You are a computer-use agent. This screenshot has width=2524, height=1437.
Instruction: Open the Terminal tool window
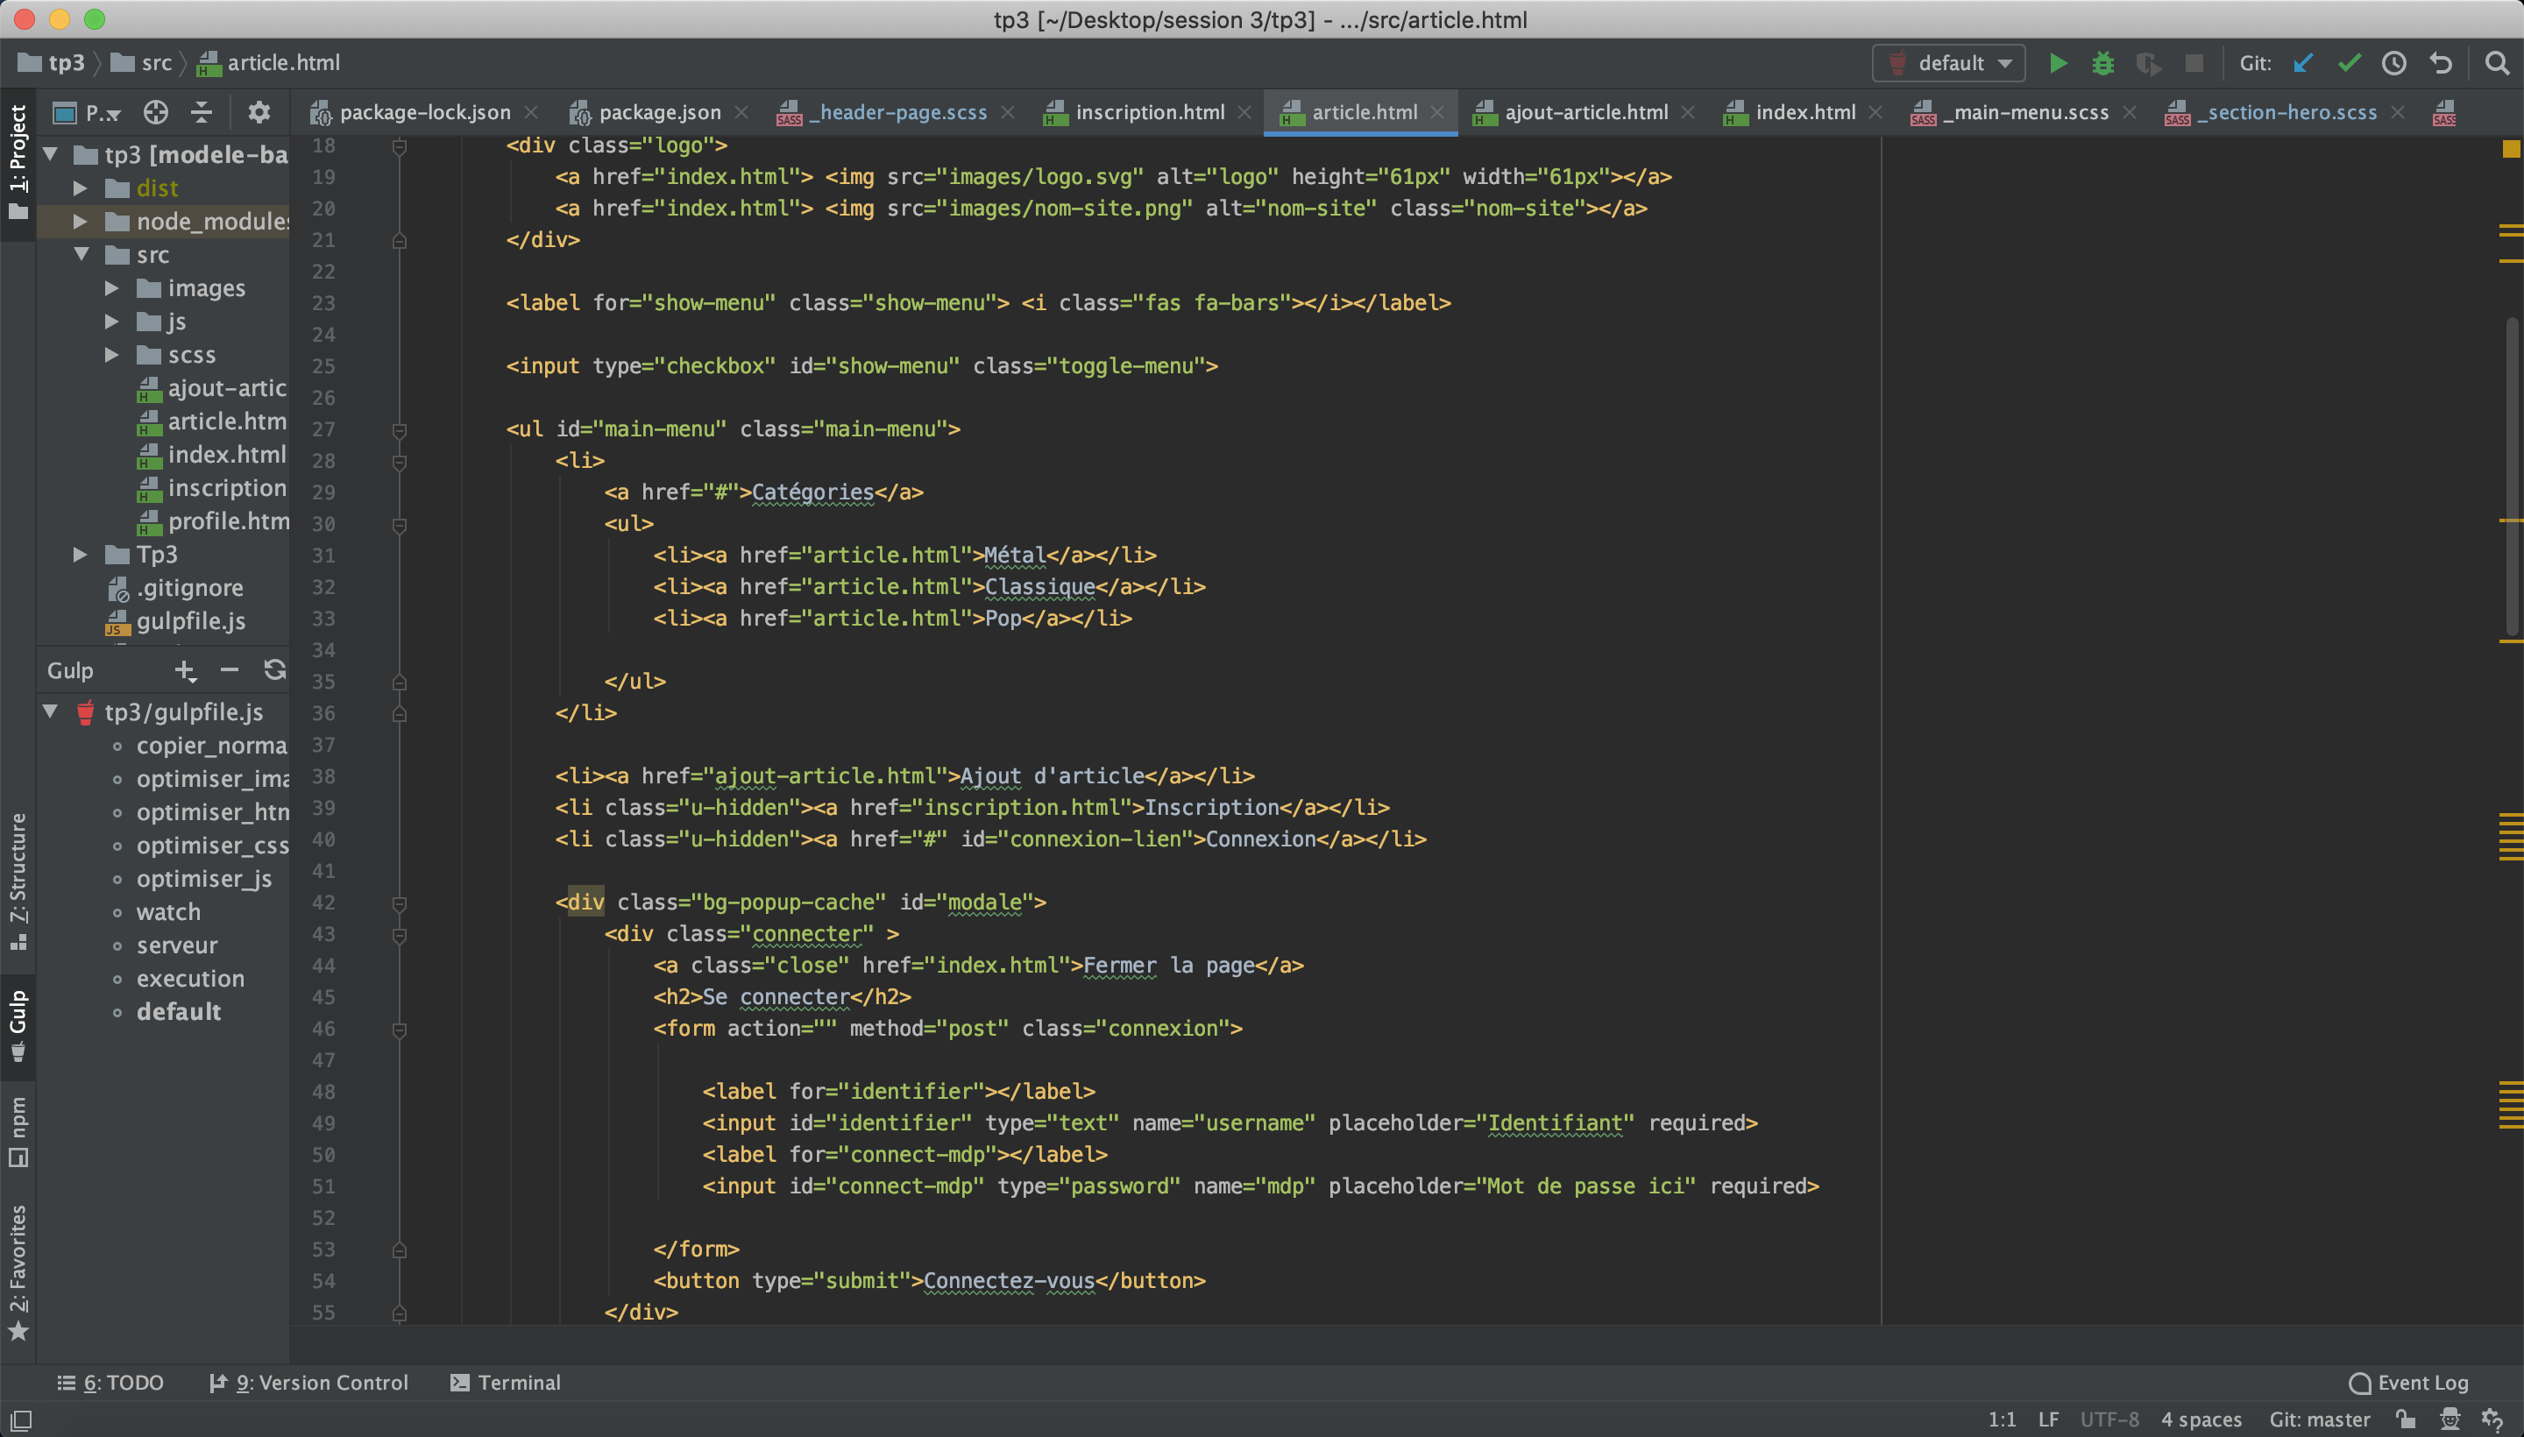[505, 1383]
